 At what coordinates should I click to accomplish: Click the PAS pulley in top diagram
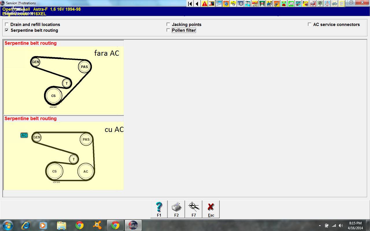[84, 67]
